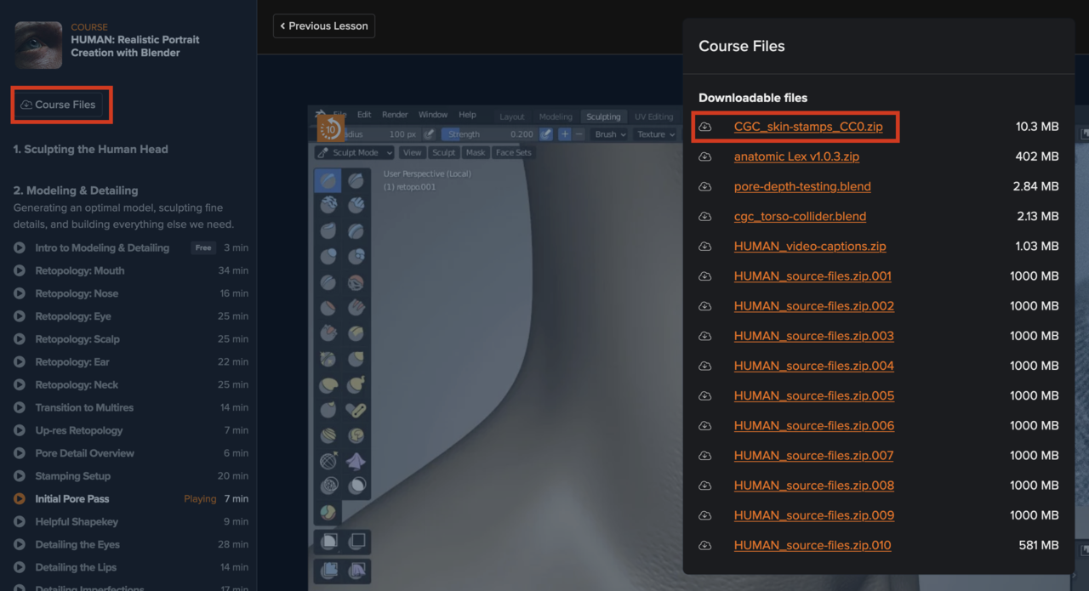Rewind video 10 seconds
1089x591 pixels.
[330, 128]
